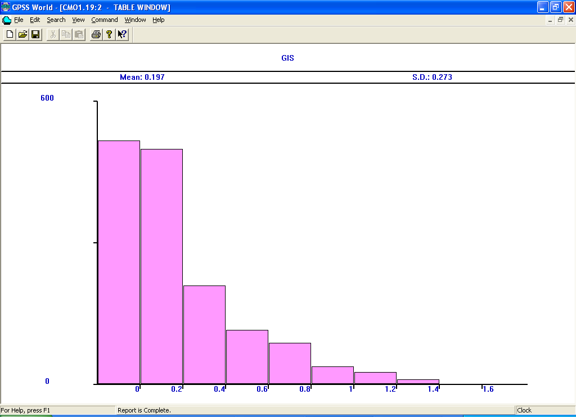This screenshot has height=417, width=576.
Task: Click the 0.2 x-axis label
Action: [177, 389]
